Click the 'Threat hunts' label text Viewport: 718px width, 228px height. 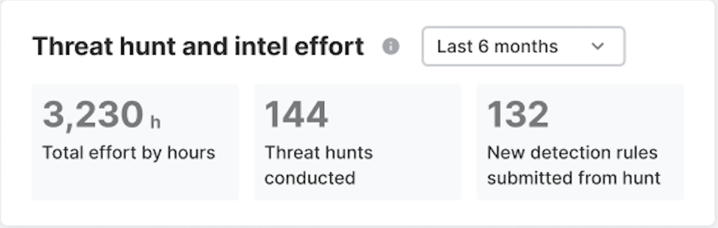click(x=318, y=152)
